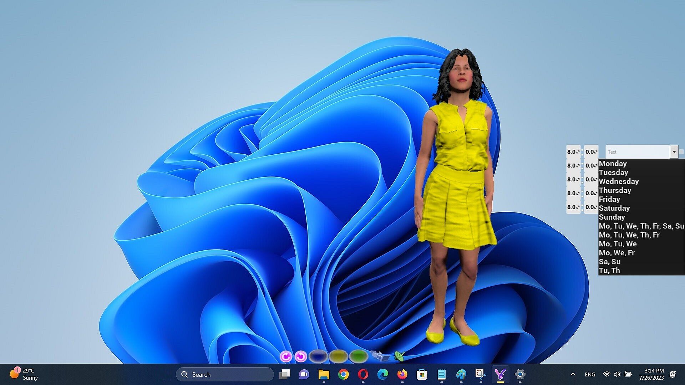Viewport: 685px width, 385px height.
Task: Click the yellow oval button
Action: [x=338, y=356]
